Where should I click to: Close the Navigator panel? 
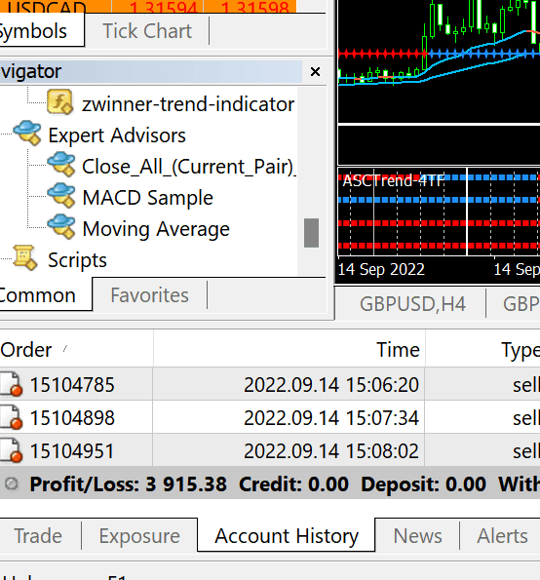pos(315,71)
